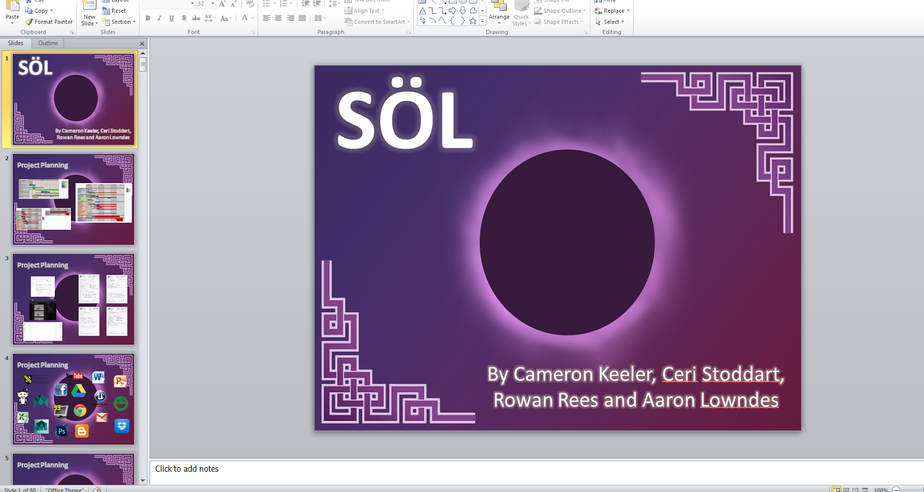Close the slides thumbnail pane

[142, 44]
